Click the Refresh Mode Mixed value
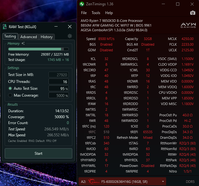The width and height of the screenshot is (199, 186). click(x=148, y=138)
